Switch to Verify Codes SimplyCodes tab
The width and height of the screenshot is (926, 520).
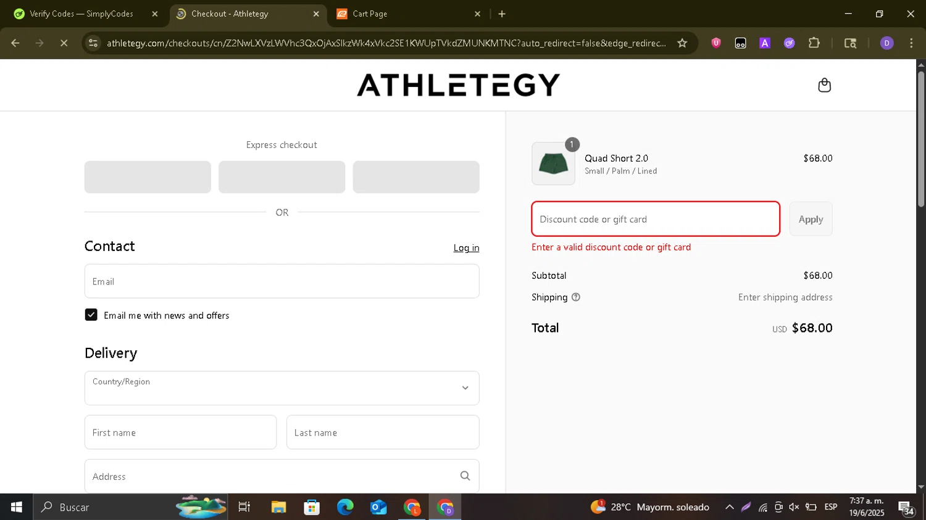(x=81, y=14)
